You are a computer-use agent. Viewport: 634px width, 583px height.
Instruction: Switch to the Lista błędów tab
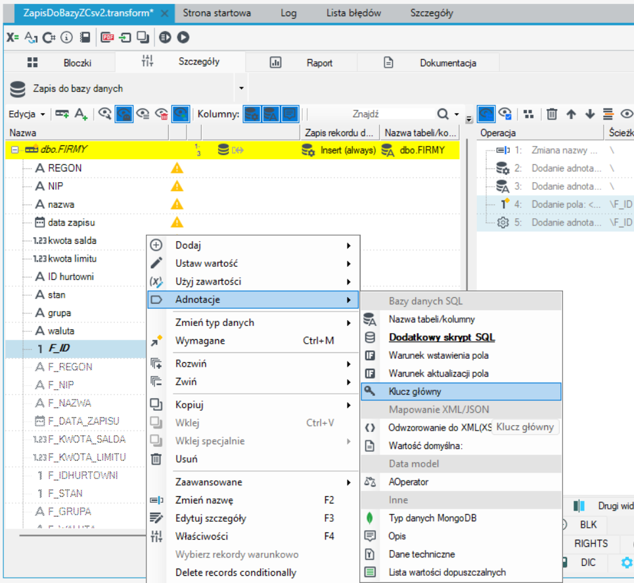click(354, 13)
